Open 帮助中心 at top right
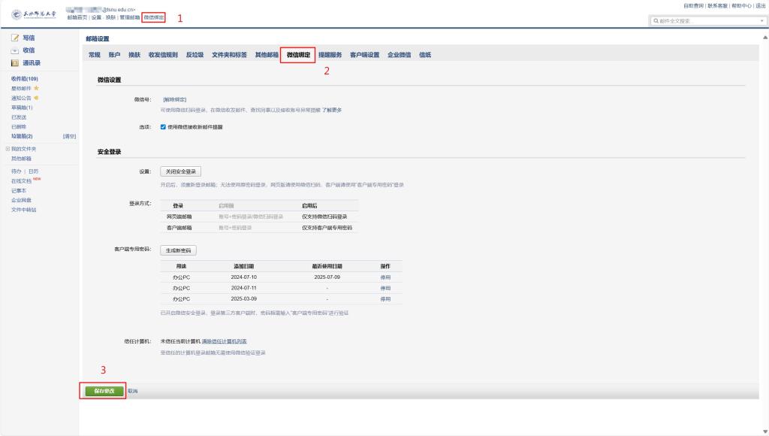The height and width of the screenshot is (436, 769). [741, 6]
